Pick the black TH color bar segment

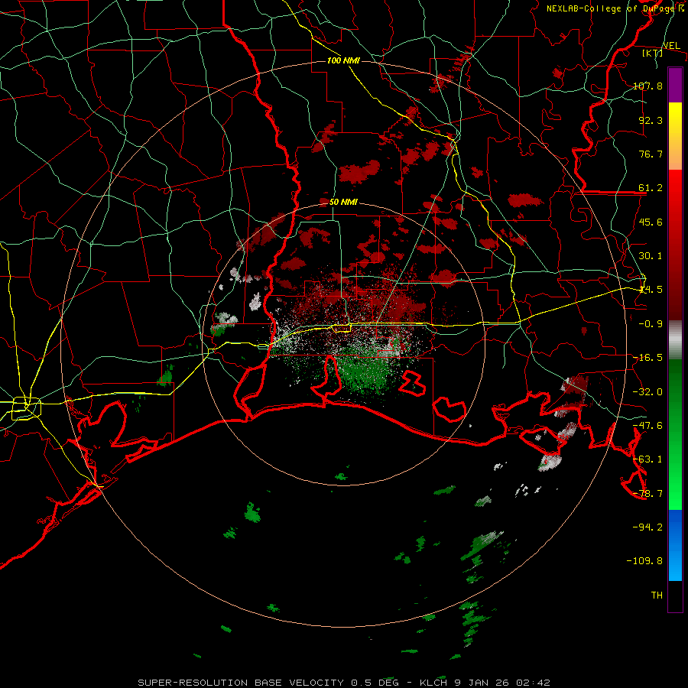point(675,596)
